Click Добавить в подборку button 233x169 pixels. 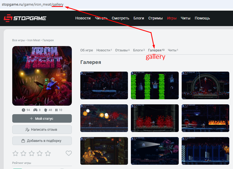[42, 141]
